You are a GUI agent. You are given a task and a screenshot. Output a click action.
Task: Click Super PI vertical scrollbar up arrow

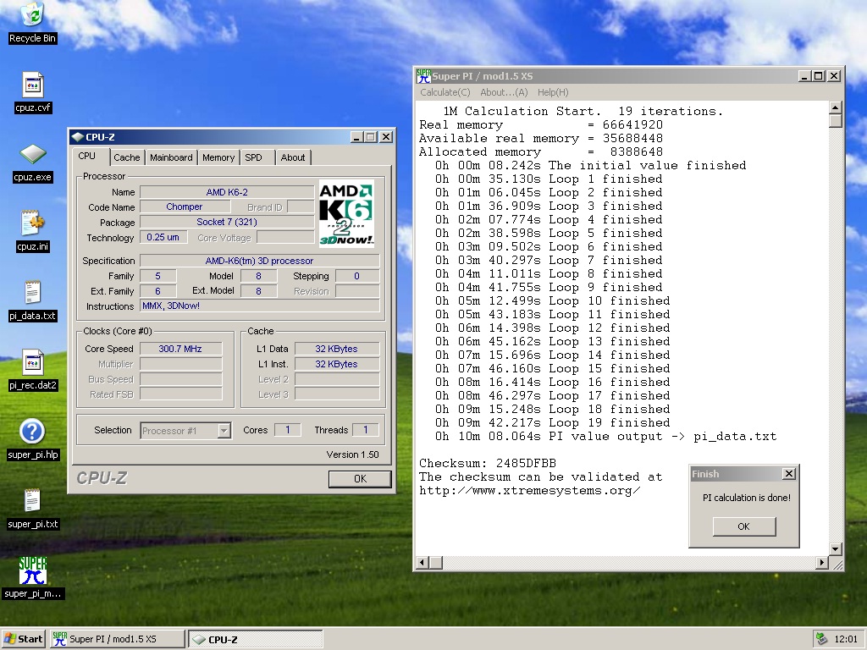(836, 107)
